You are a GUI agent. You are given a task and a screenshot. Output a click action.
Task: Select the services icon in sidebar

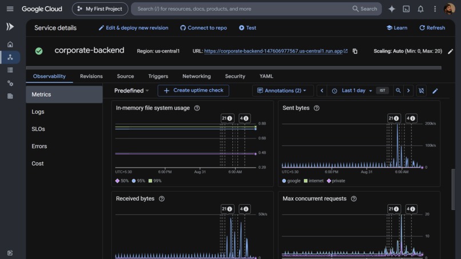tap(10, 57)
